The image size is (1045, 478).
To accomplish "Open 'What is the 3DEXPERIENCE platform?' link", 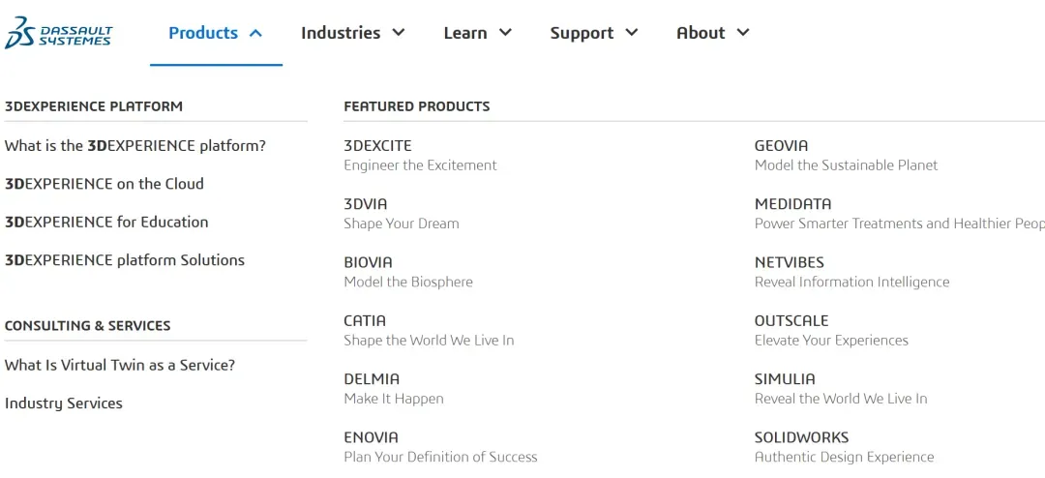I will pyautogui.click(x=135, y=146).
